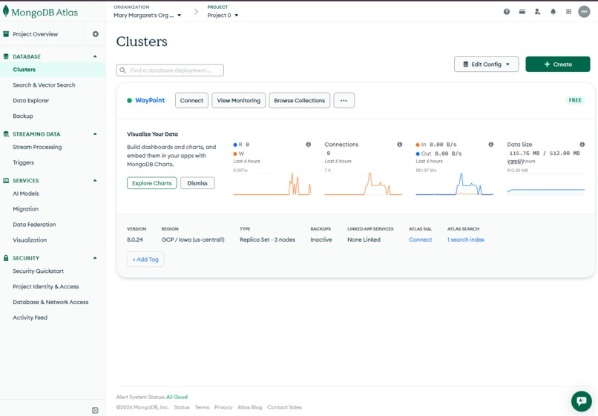Click the + Add Tag button
598x416 pixels.
(x=145, y=260)
